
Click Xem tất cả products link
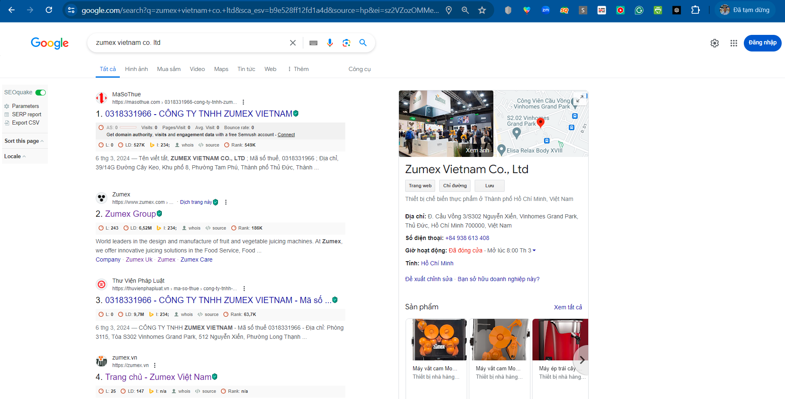[x=568, y=307]
